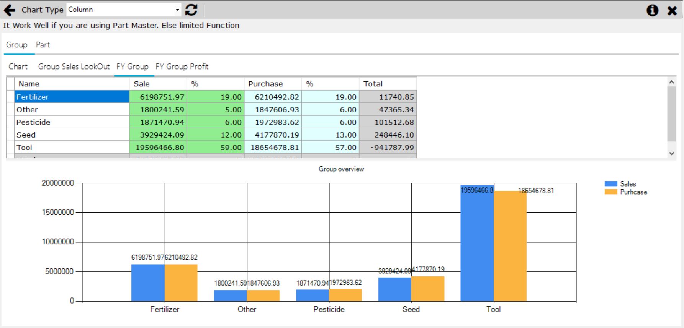Open the Chart sub-tab
Image resolution: width=684 pixels, height=328 pixels.
(x=18, y=67)
